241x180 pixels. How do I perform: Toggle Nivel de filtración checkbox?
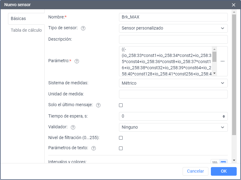[121, 138]
